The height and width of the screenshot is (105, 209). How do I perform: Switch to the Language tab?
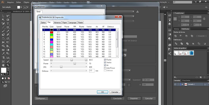pyautogui.click(x=72, y=22)
